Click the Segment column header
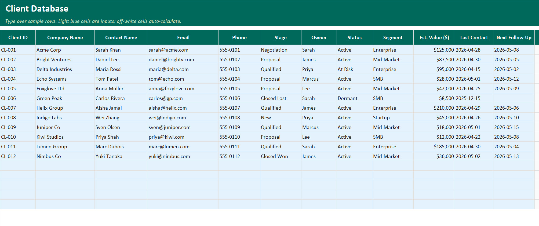The image size is (539, 226). 393,38
